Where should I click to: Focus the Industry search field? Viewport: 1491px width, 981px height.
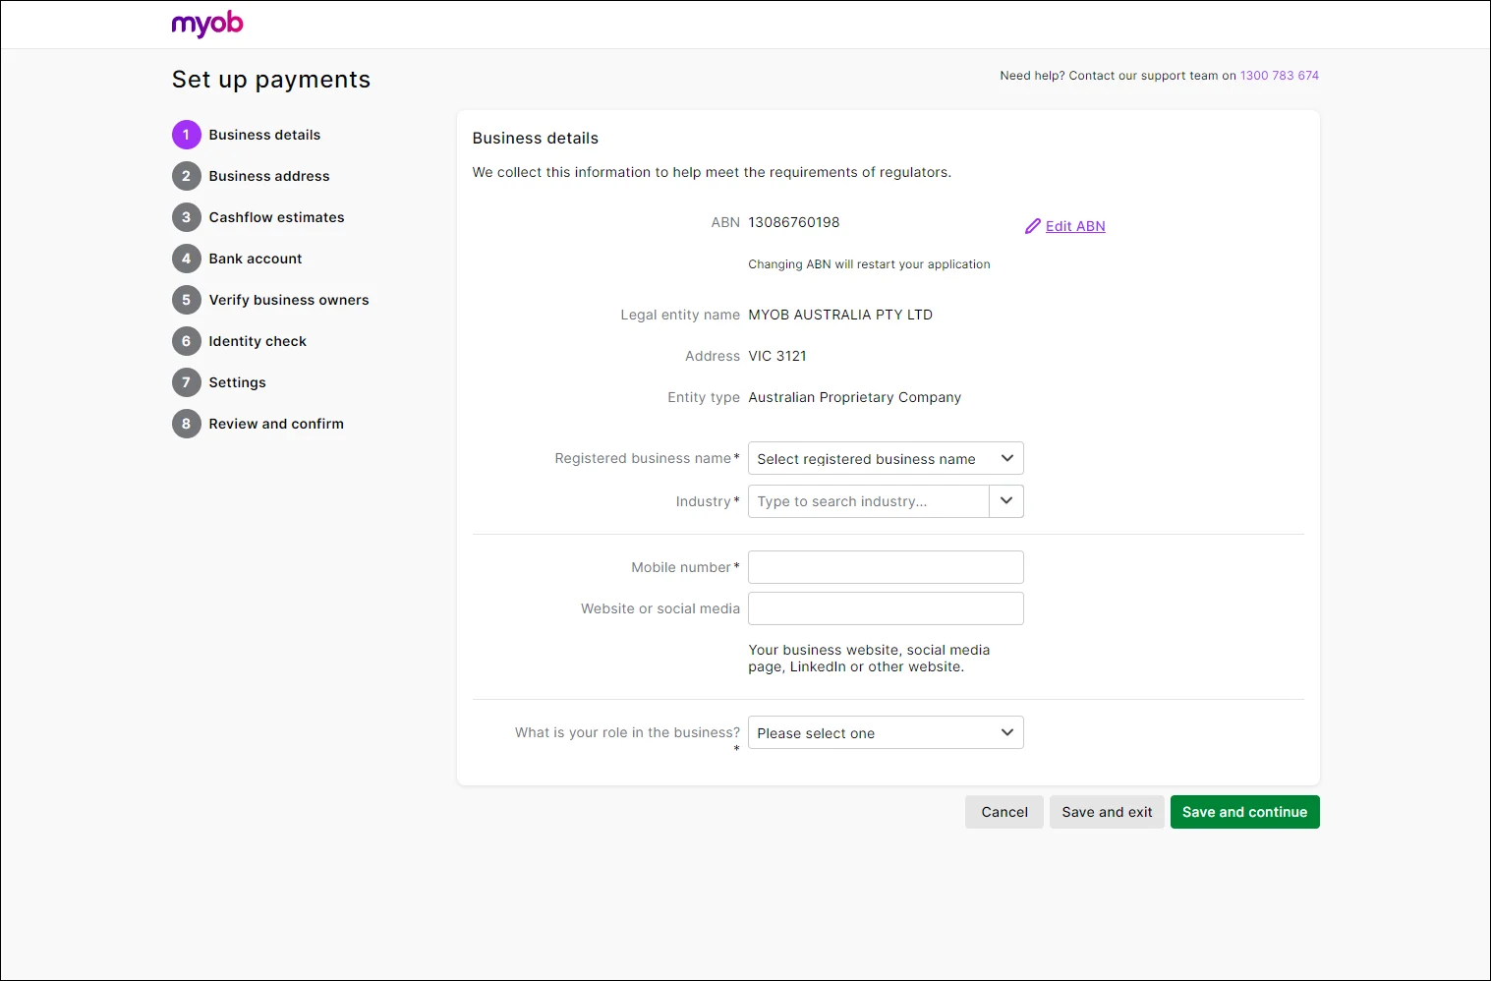pos(869,501)
